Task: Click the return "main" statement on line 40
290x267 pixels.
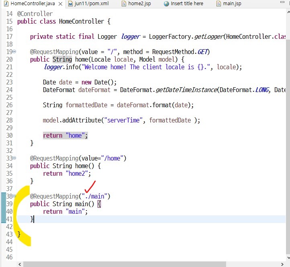Action: click(65, 211)
